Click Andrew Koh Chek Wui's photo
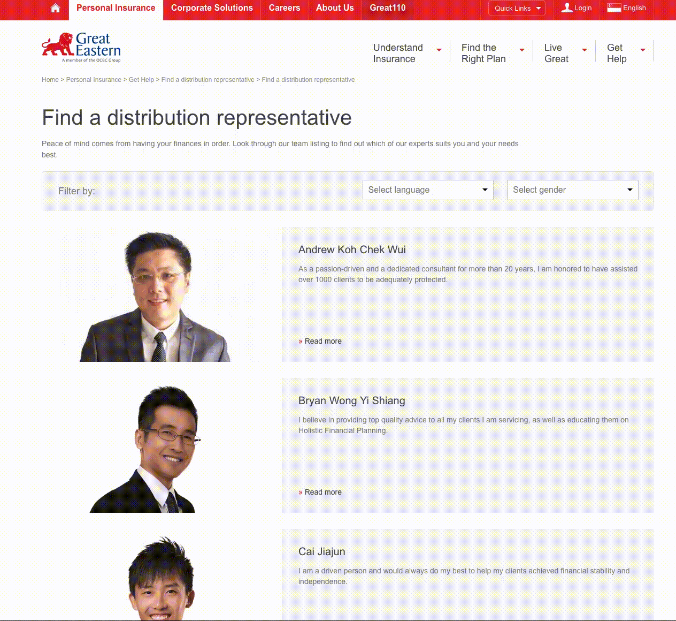 coord(155,296)
